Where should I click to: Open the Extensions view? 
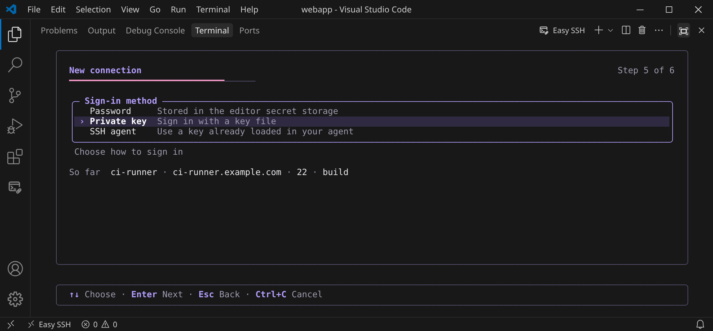tap(15, 157)
